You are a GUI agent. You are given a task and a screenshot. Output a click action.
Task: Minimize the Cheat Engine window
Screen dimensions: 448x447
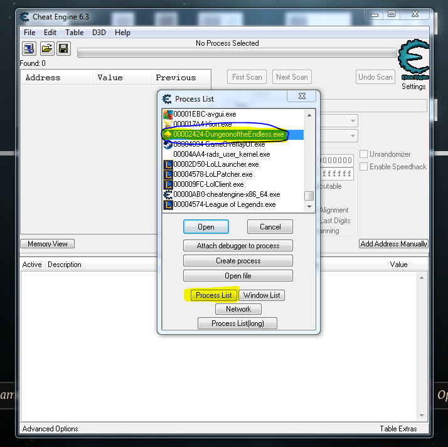(x=375, y=14)
